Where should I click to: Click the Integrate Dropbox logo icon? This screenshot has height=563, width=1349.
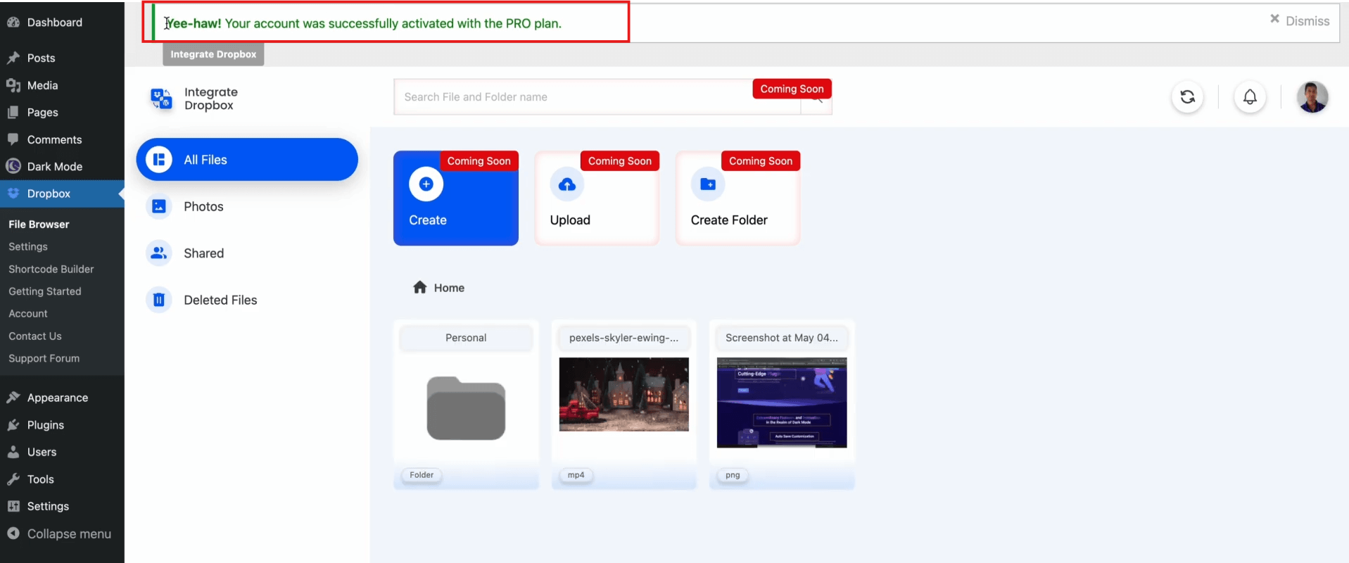pos(161,99)
